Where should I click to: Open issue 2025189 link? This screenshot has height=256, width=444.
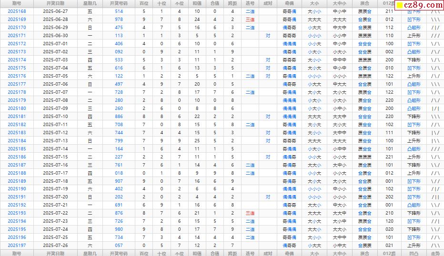coord(17,181)
